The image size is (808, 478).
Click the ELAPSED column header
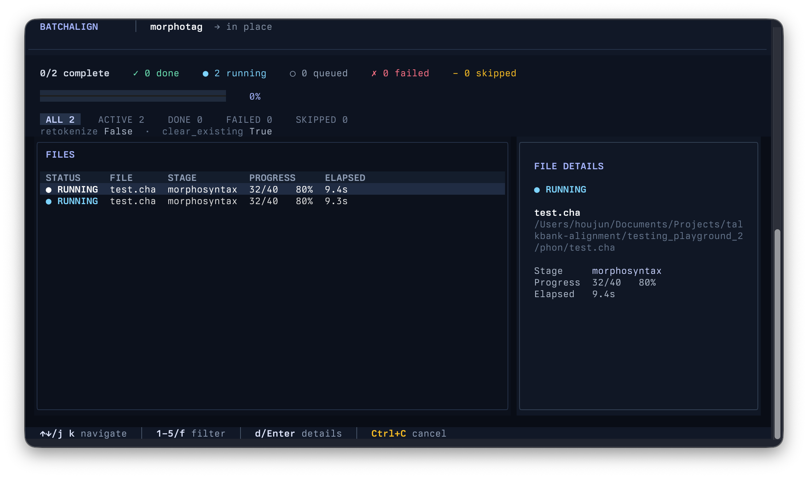tap(345, 178)
